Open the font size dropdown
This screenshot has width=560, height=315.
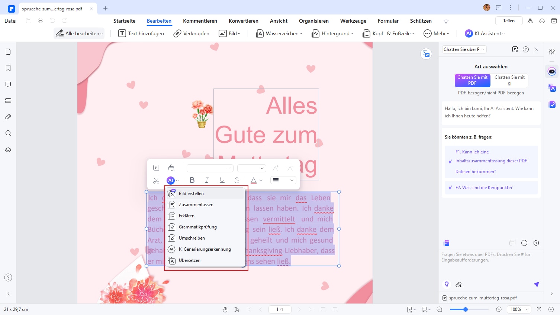(252, 168)
